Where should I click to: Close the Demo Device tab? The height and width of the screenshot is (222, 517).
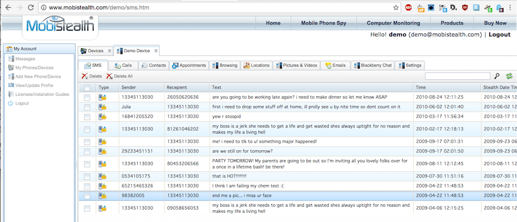pos(156,51)
